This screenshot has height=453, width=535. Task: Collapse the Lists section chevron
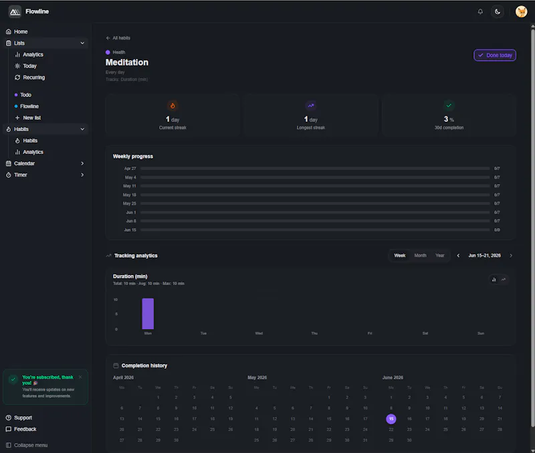pyautogui.click(x=82, y=43)
